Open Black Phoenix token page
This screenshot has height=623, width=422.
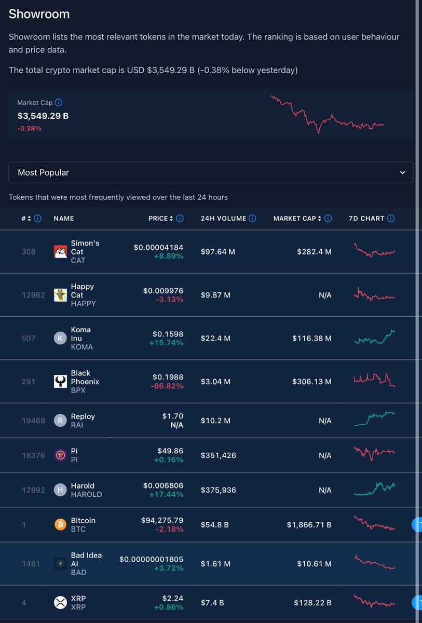tap(85, 377)
